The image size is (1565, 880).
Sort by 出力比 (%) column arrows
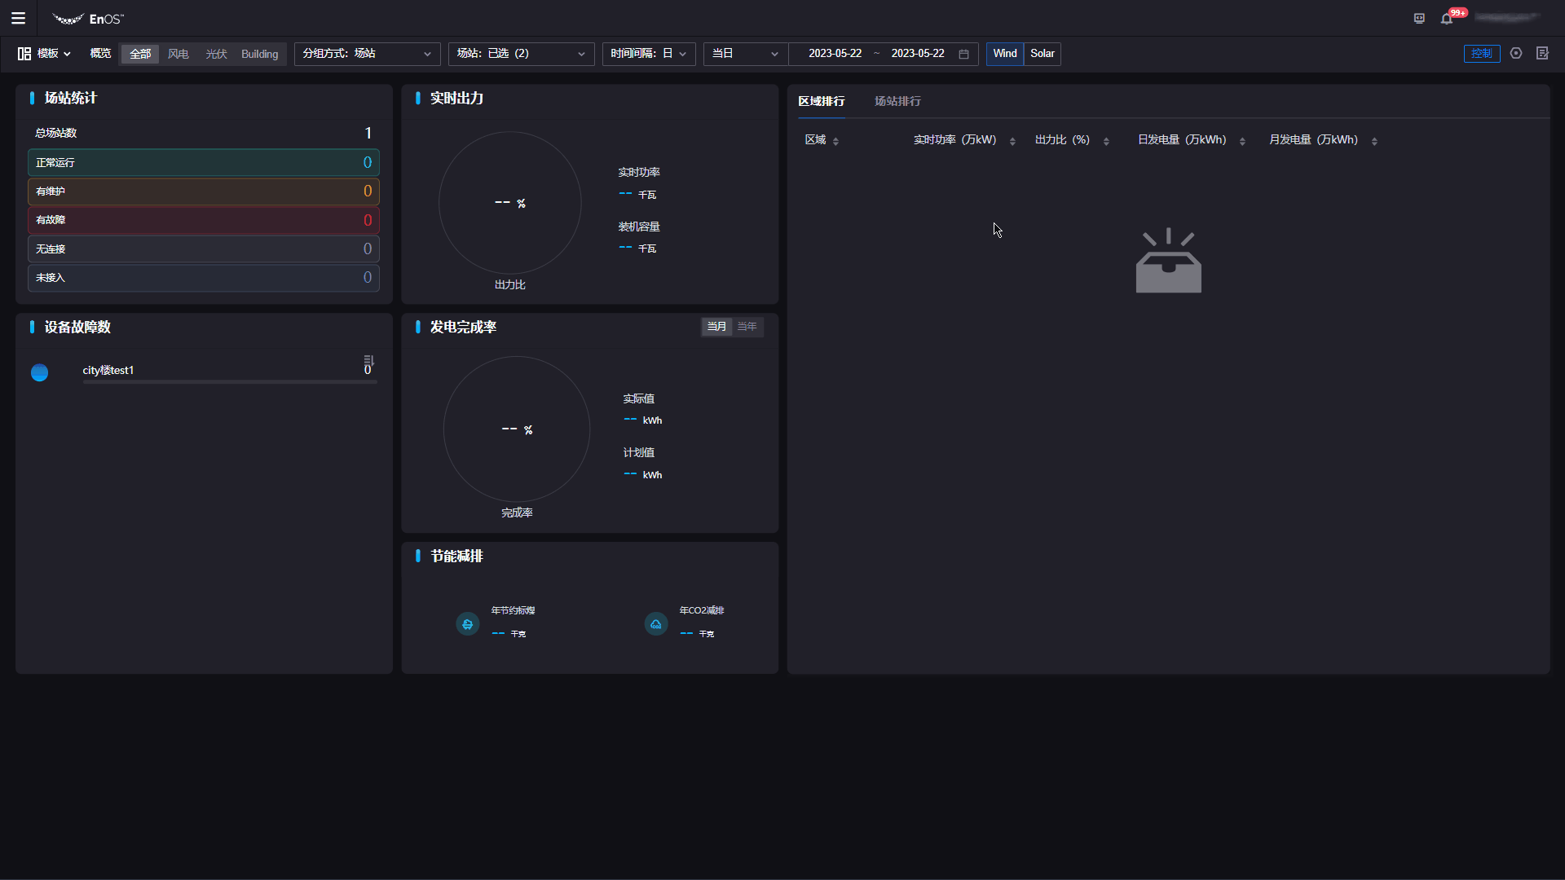click(1106, 141)
